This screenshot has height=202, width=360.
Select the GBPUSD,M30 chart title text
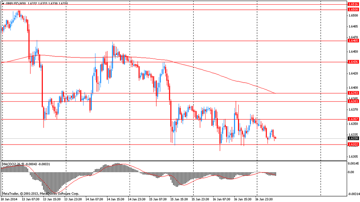[x=15, y=4]
